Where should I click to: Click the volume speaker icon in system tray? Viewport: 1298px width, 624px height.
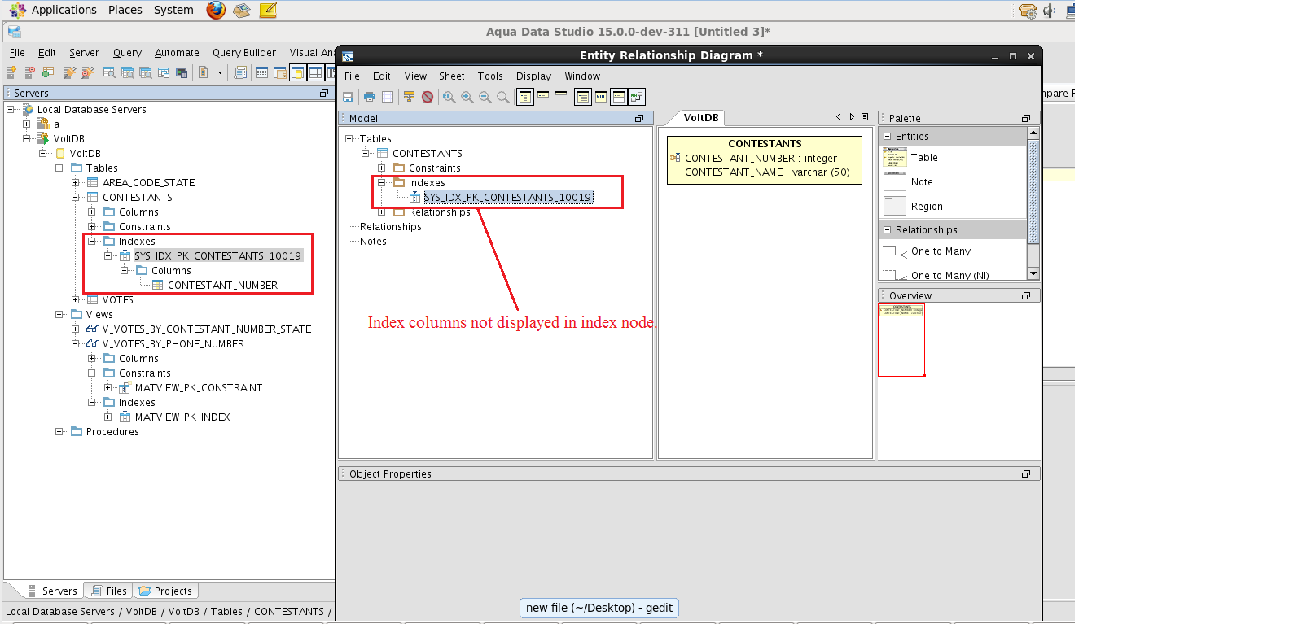pyautogui.click(x=1050, y=11)
